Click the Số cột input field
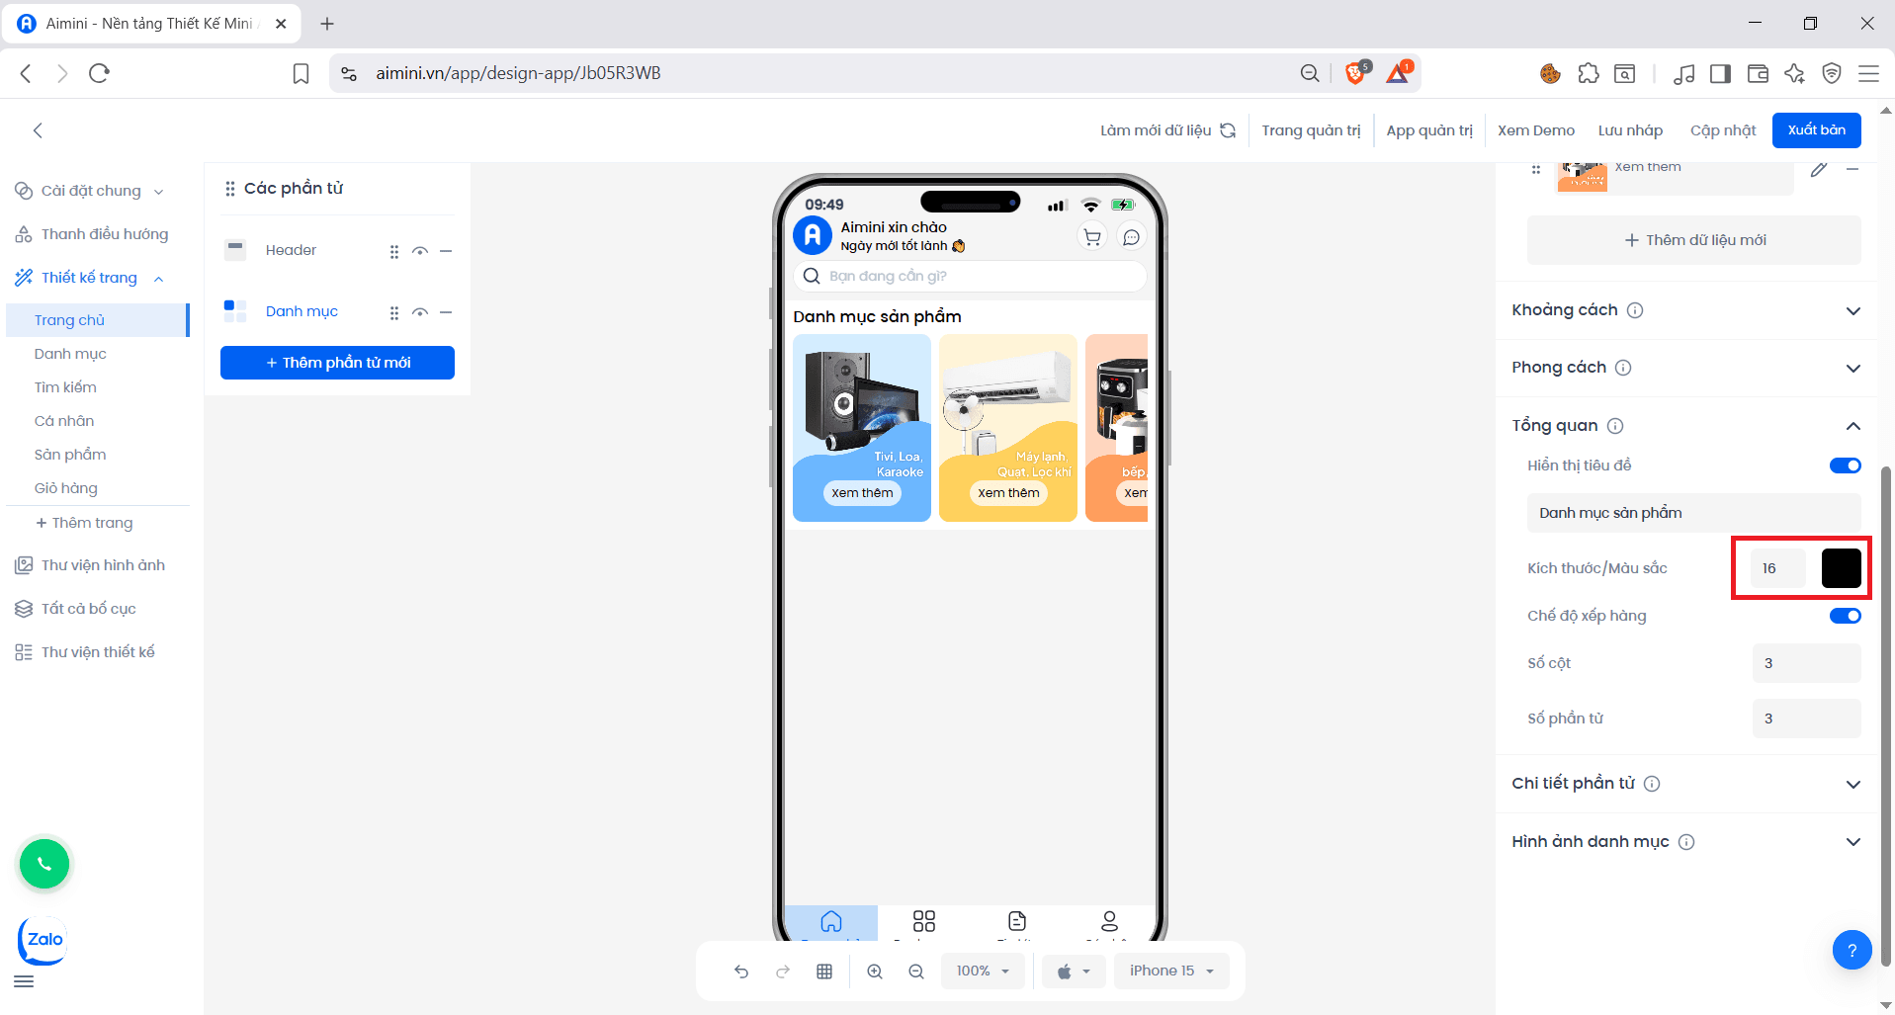 point(1806,663)
